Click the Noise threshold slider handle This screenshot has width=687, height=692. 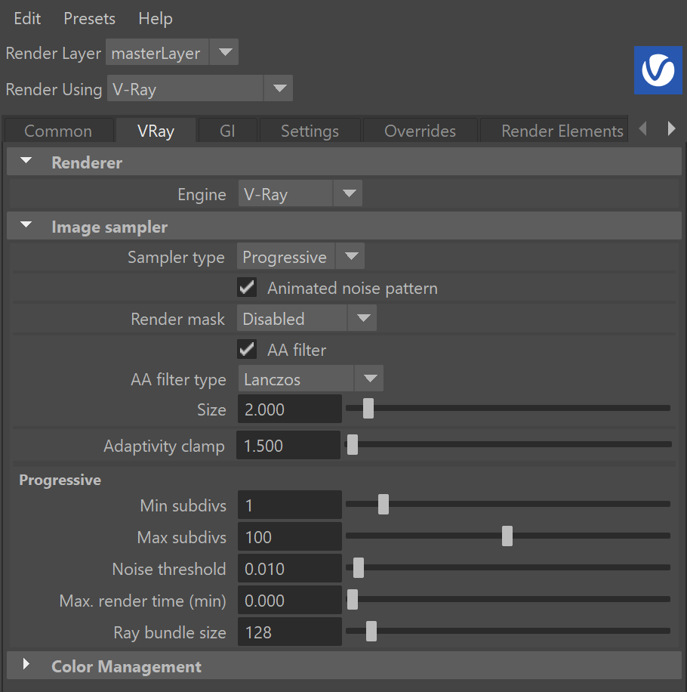(359, 567)
